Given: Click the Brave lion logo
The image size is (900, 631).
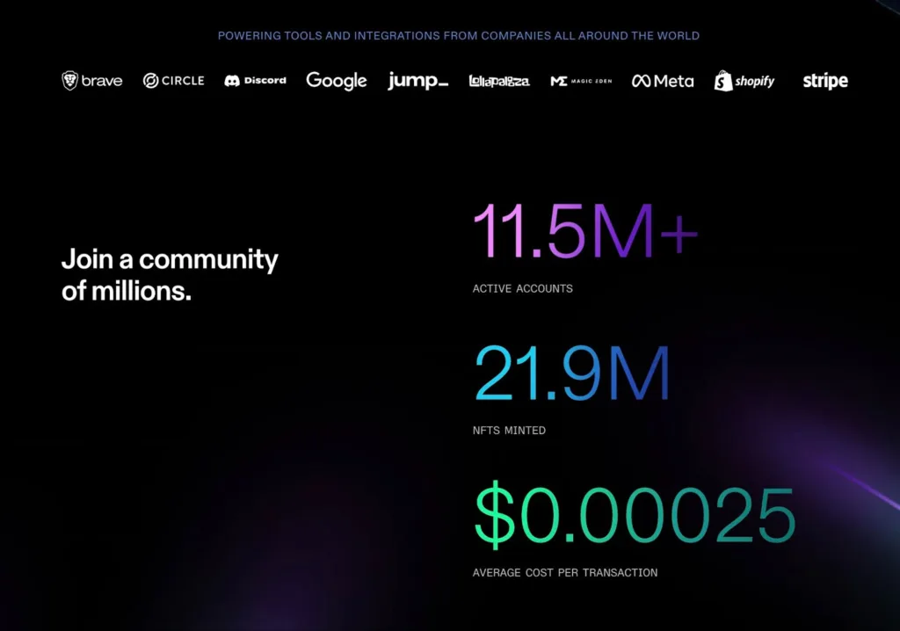Looking at the screenshot, I should click(x=69, y=80).
